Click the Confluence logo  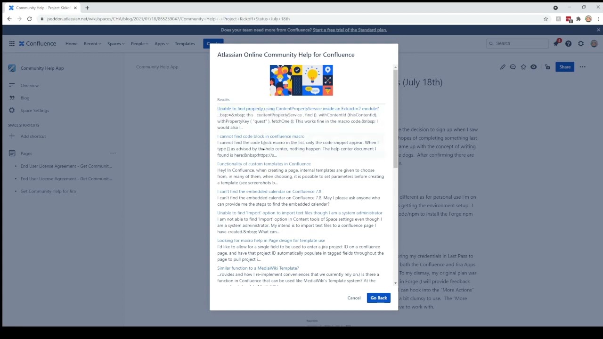tap(38, 43)
